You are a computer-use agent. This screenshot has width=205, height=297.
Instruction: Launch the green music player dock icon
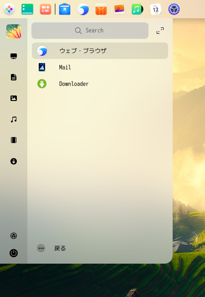[138, 9]
